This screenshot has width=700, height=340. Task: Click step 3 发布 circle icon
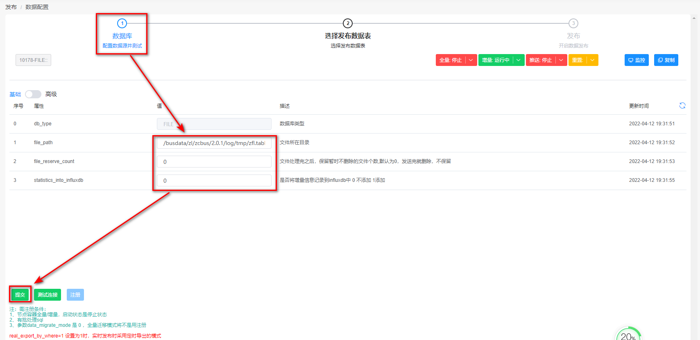(x=573, y=23)
